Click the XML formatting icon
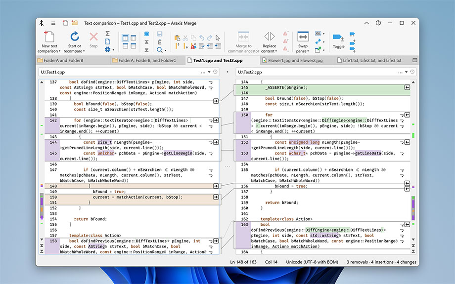Image resolution: width=455 pixels, height=284 pixels. point(318,34)
